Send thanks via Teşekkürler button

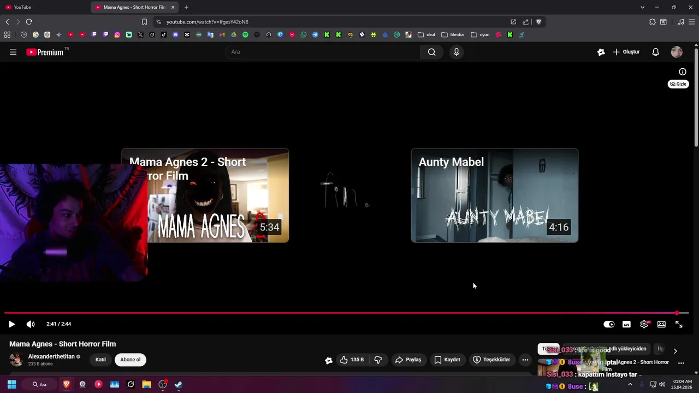[491, 360]
